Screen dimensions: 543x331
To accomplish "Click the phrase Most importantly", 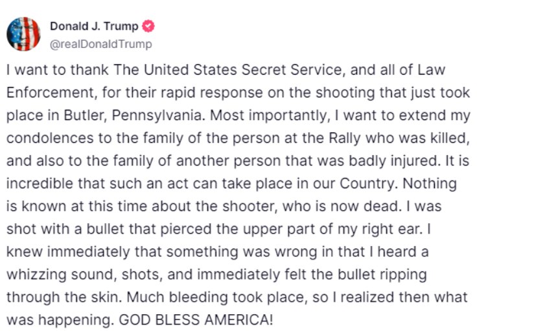I will (x=269, y=116).
